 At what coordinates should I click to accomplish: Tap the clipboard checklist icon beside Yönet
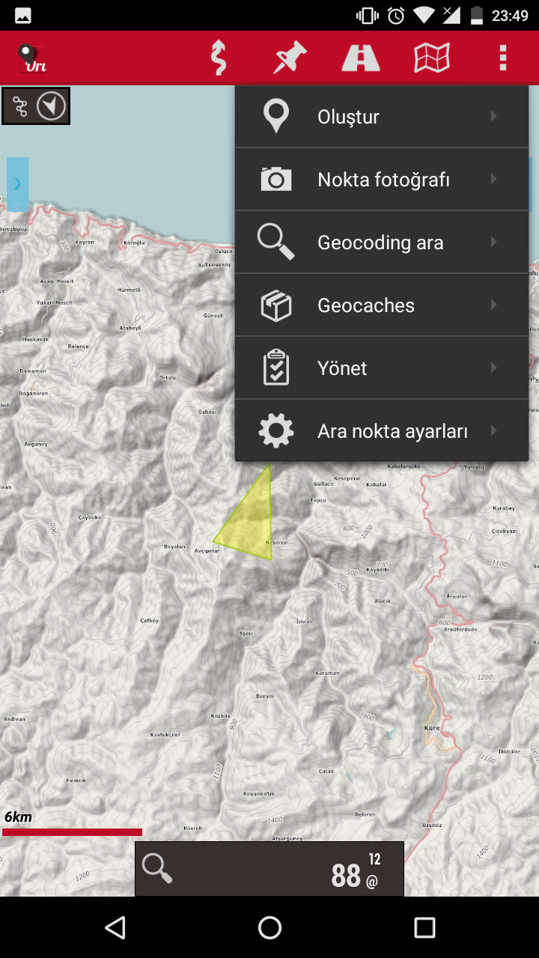[276, 367]
